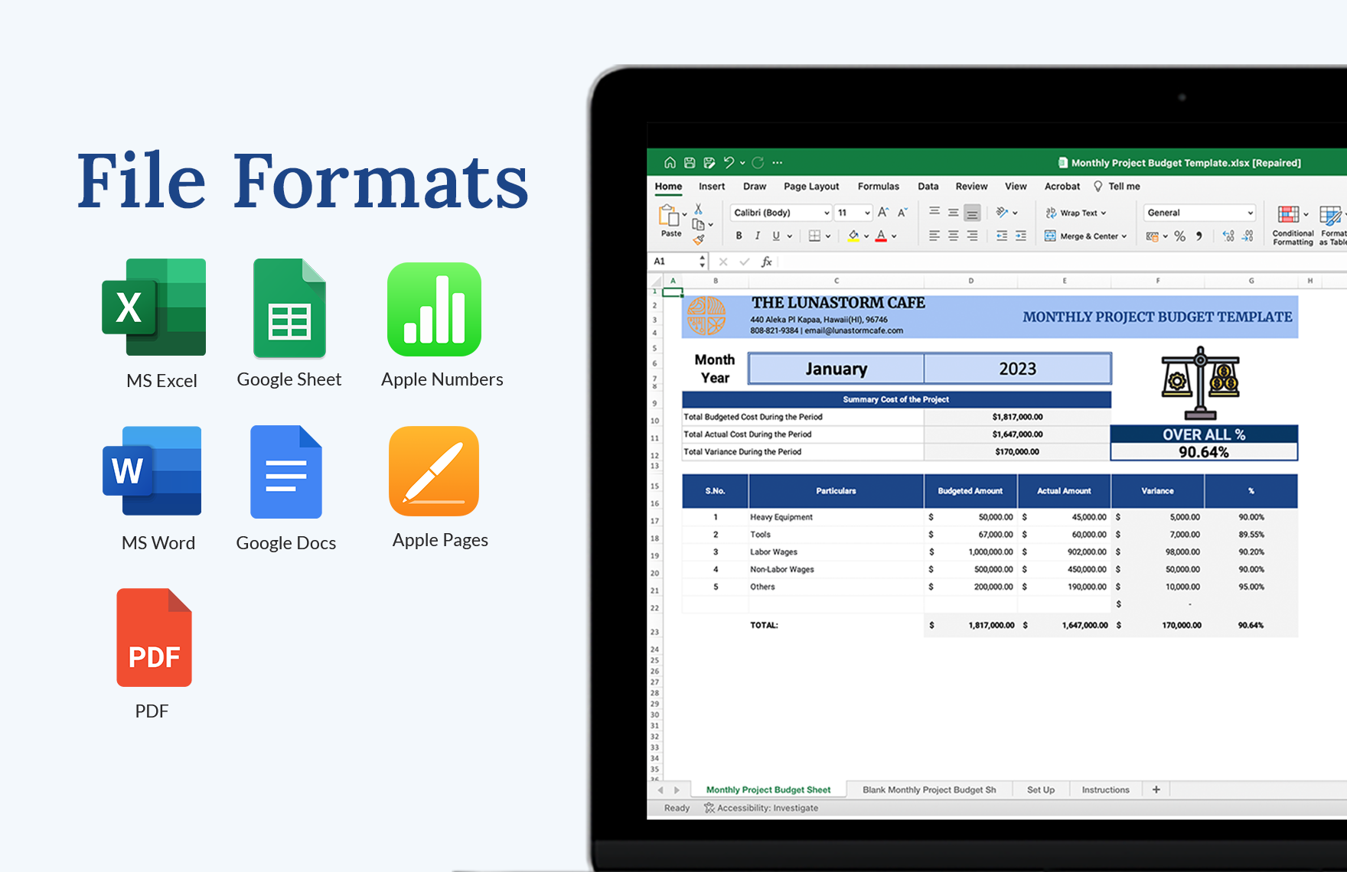
Task: Click the Google Docs file format icon
Action: (285, 472)
